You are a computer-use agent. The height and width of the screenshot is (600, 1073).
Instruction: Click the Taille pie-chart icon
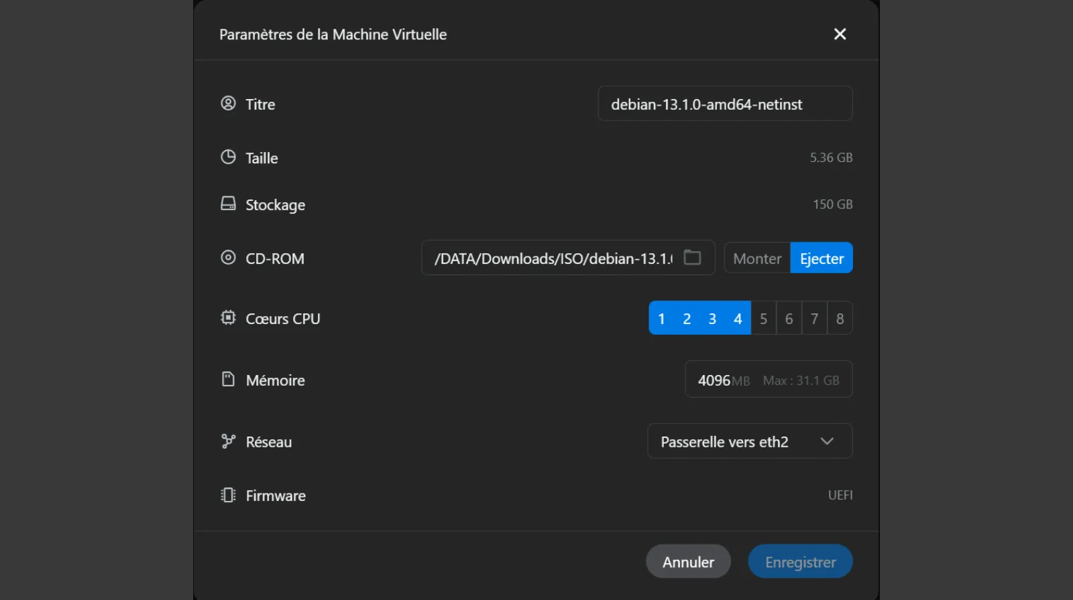228,157
